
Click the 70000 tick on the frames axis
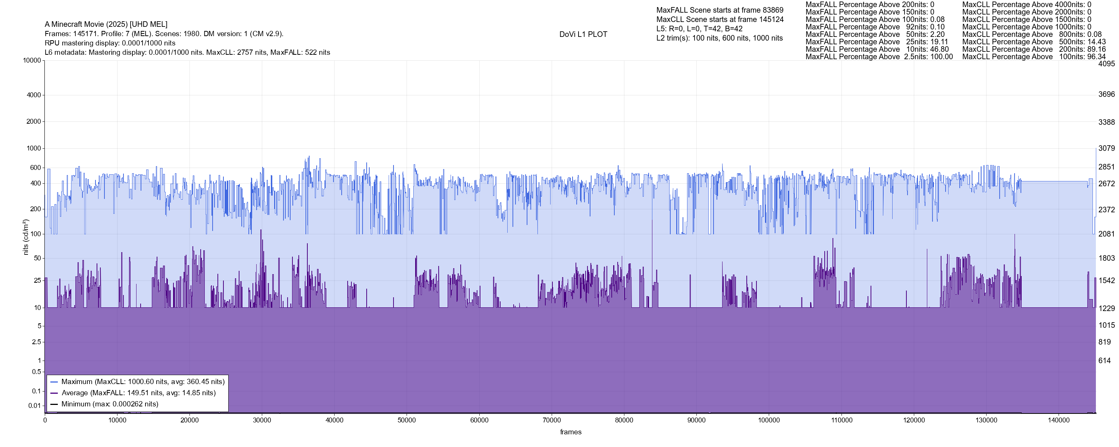click(552, 420)
